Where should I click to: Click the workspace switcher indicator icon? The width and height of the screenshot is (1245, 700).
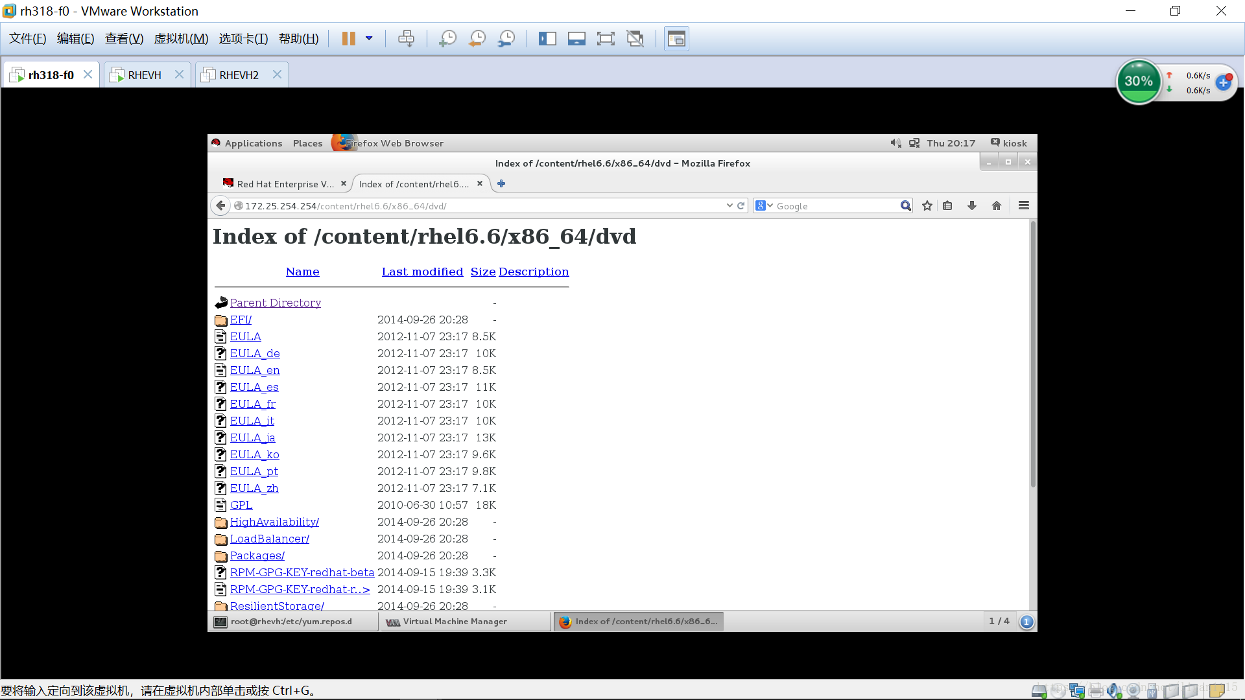coord(1026,622)
